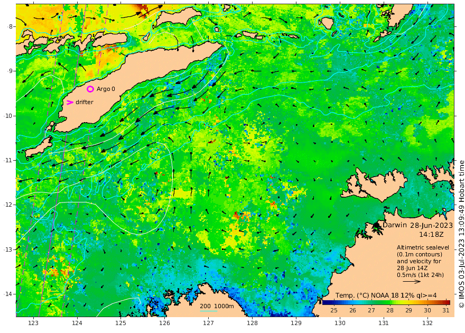This screenshot has height=333, width=465.
Task: Click the '(0.1m contours)' legend line
Action: pyautogui.click(x=420, y=254)
